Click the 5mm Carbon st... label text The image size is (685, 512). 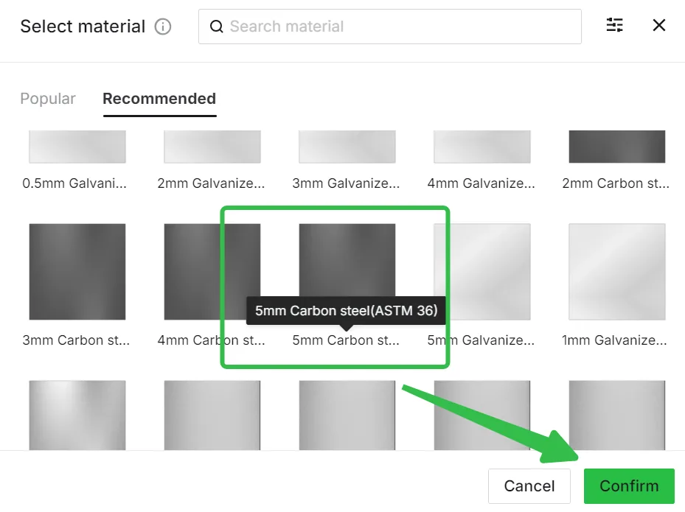(346, 340)
